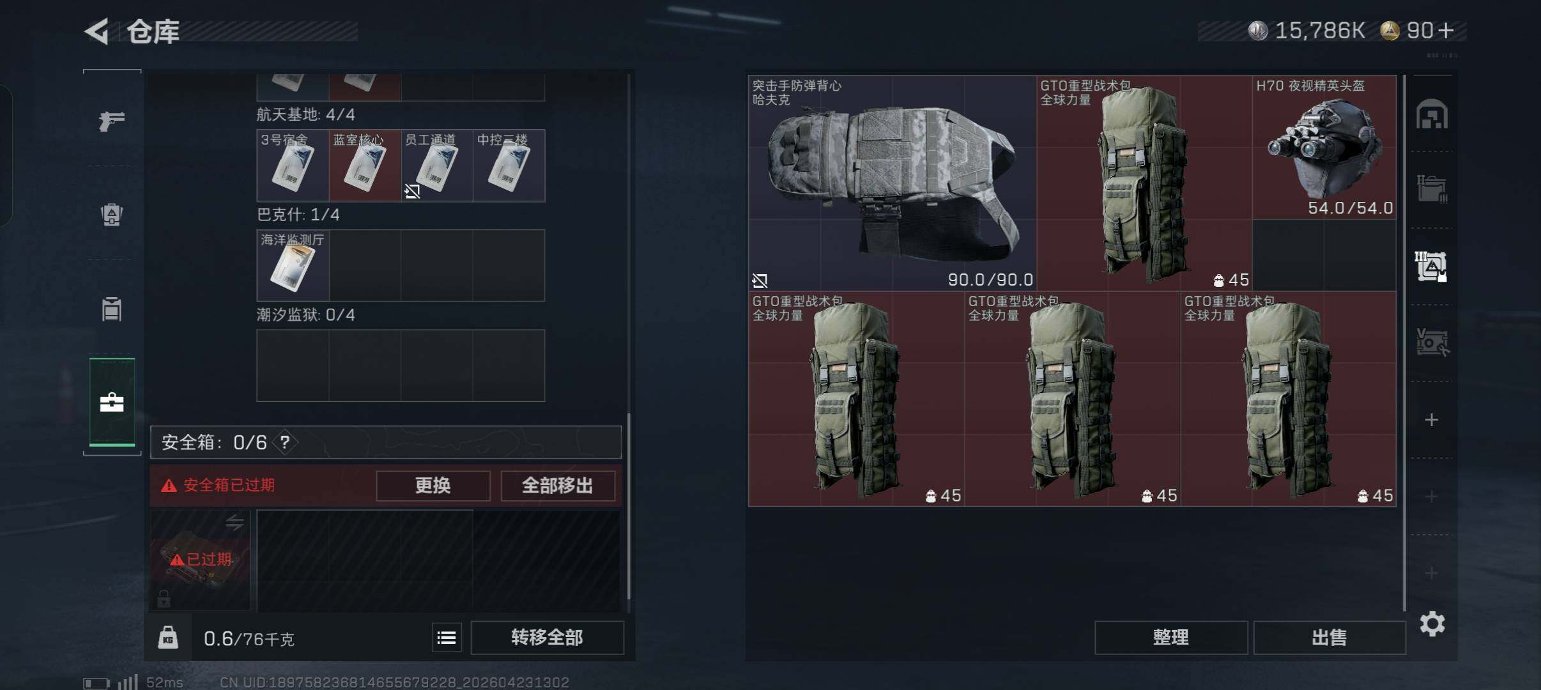This screenshot has width=1541, height=690.
Task: Open the warehouse settings gear
Action: (x=1432, y=623)
